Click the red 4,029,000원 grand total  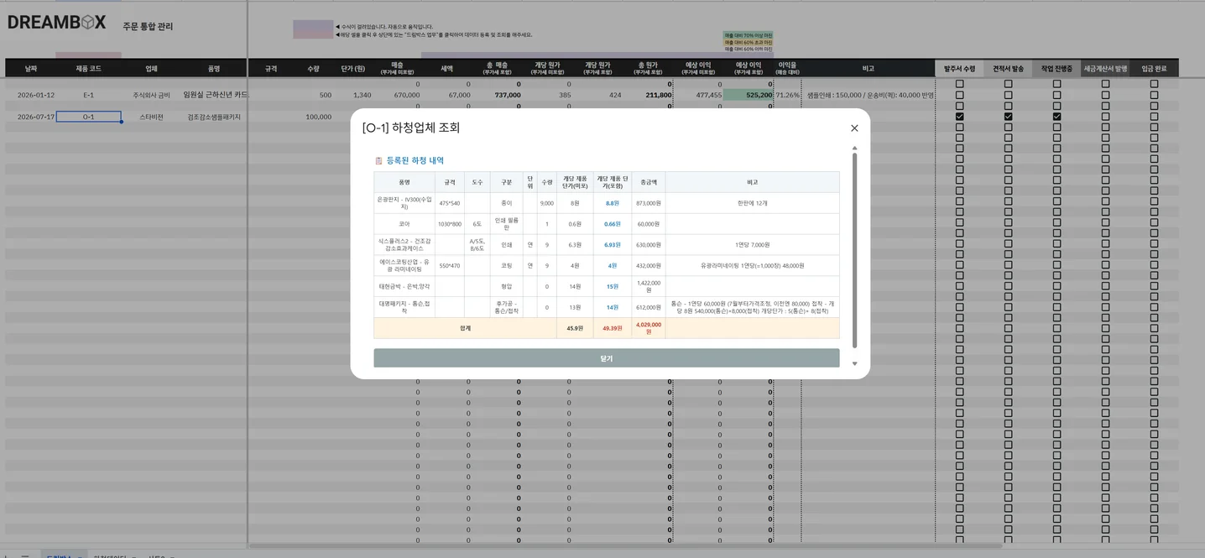click(649, 328)
